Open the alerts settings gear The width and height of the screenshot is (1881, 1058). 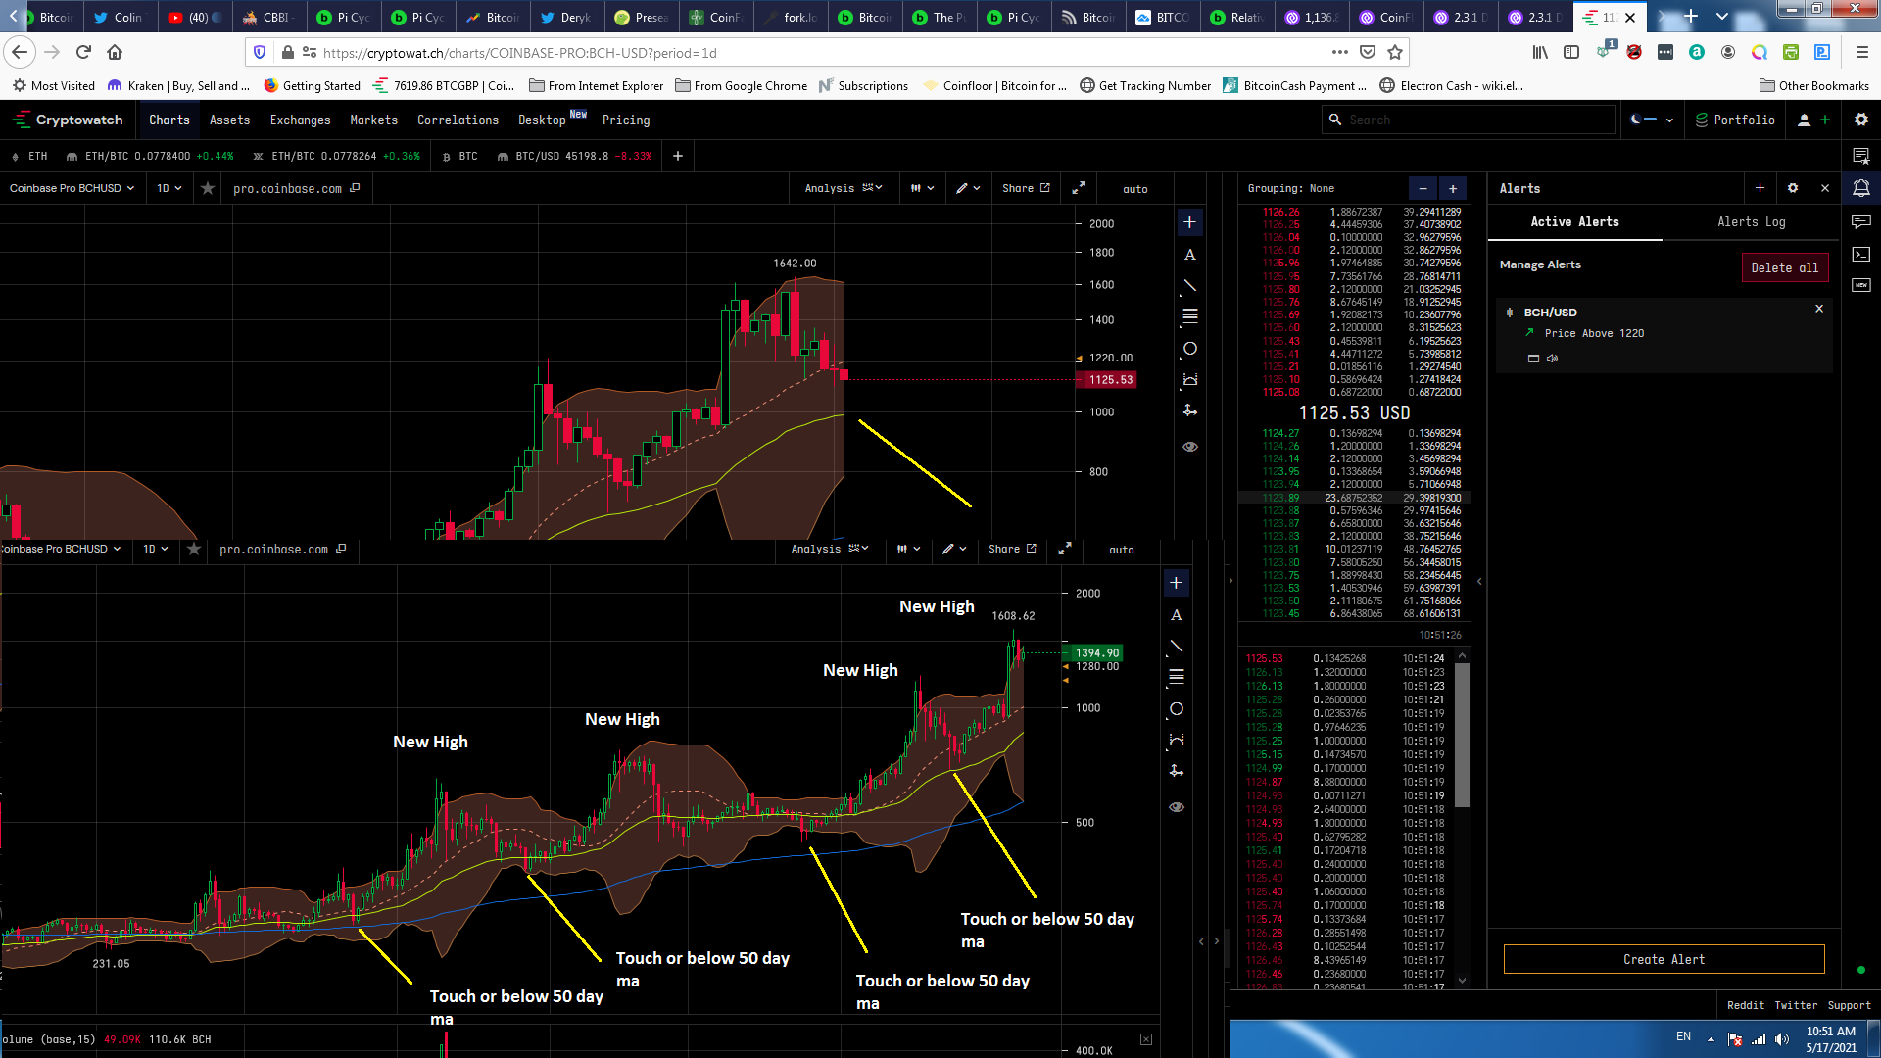tap(1793, 188)
